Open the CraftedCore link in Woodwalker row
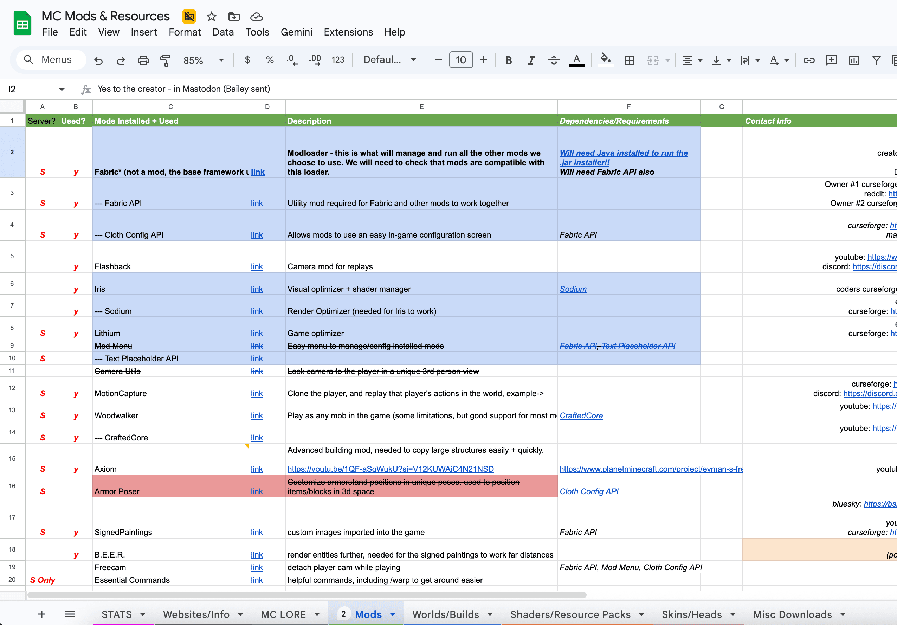 pyautogui.click(x=581, y=415)
